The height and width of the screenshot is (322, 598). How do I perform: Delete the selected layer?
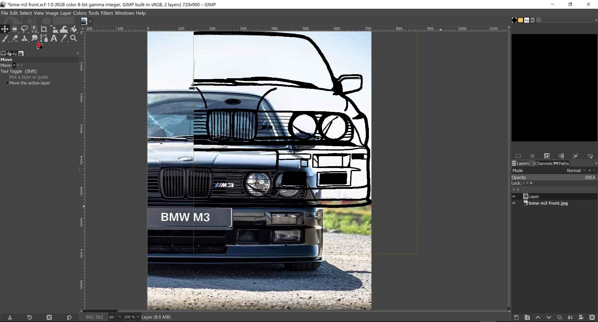(x=592, y=317)
